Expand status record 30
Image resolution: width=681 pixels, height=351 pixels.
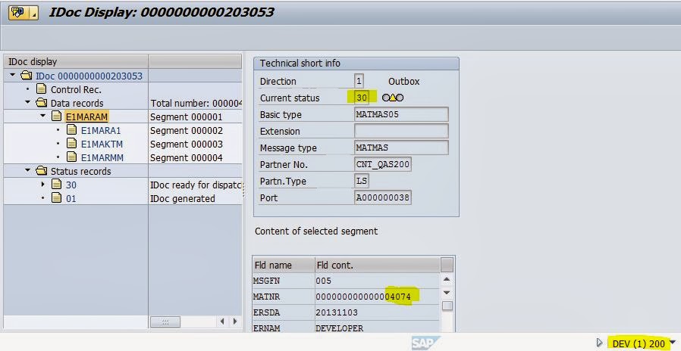click(42, 184)
